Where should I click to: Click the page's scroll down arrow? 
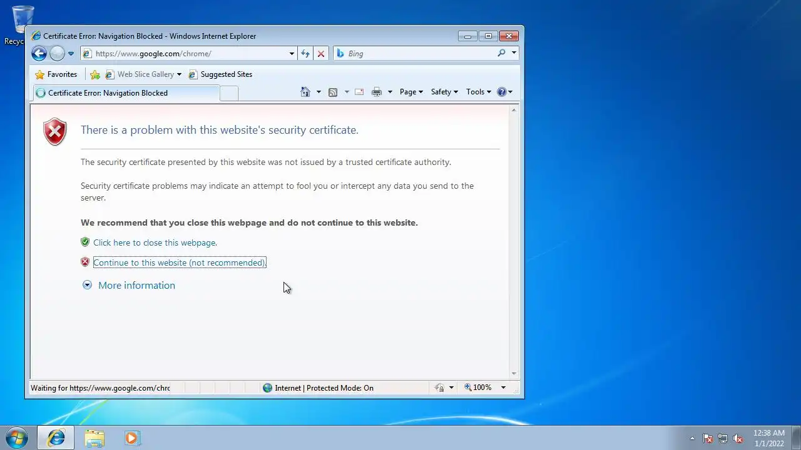(514, 374)
